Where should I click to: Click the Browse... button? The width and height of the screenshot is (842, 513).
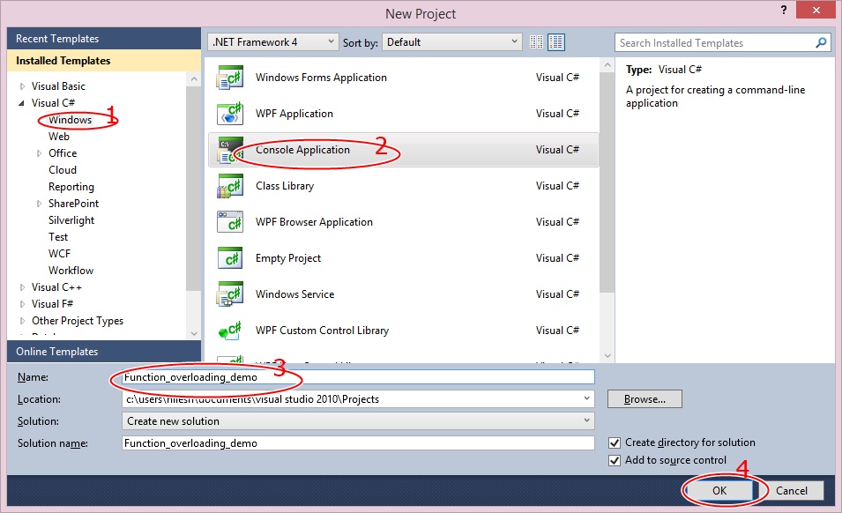tap(645, 399)
